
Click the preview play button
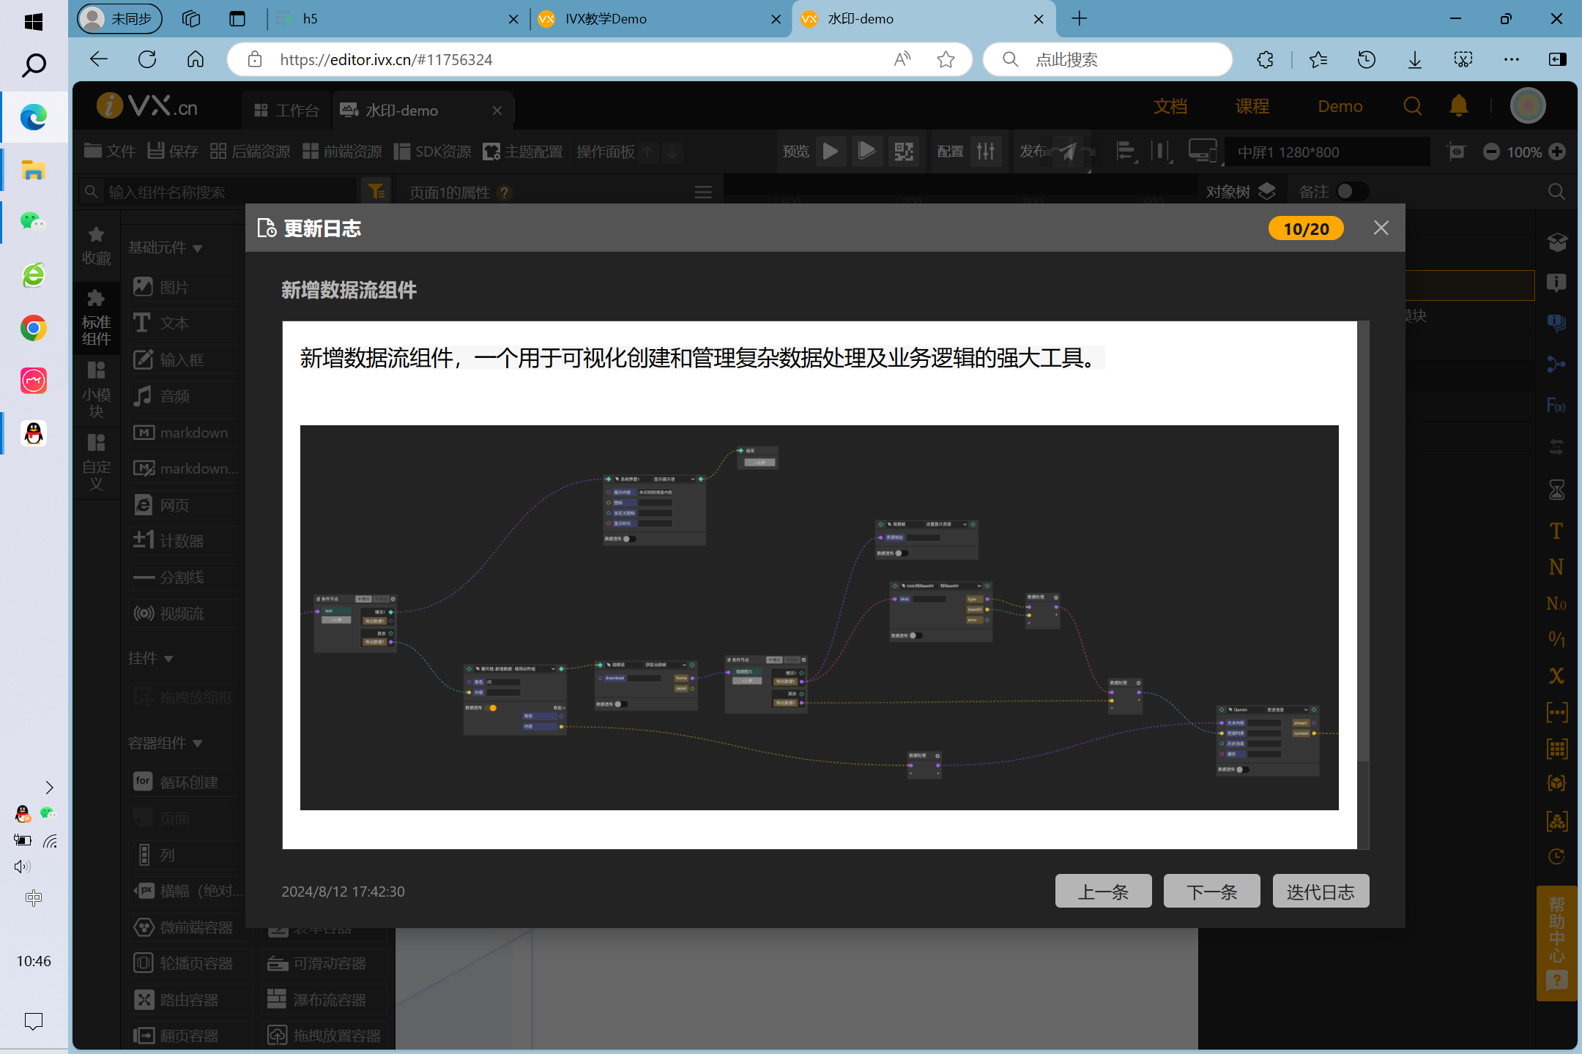click(831, 152)
